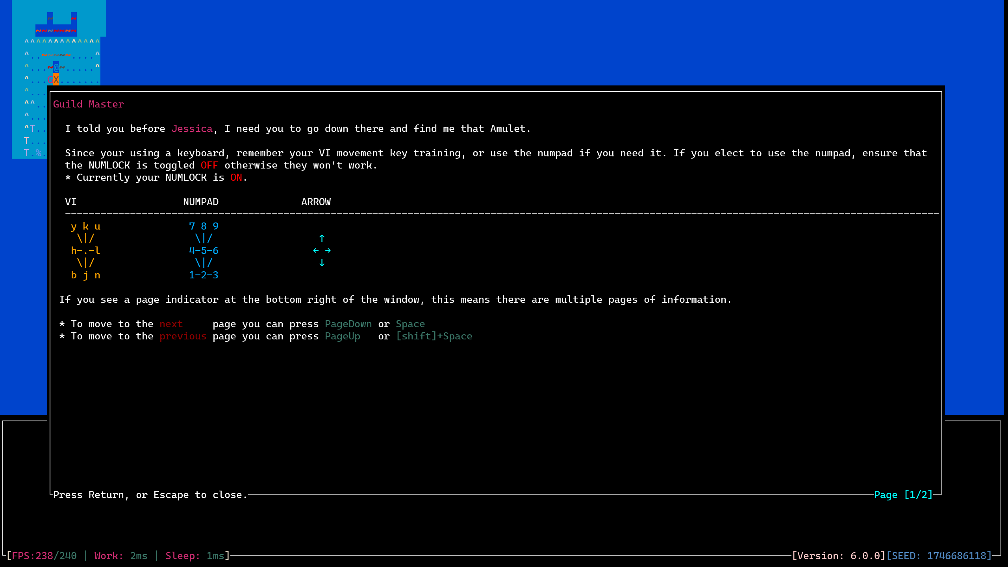Select the ARROW column heading
The image size is (1008, 567).
316,202
